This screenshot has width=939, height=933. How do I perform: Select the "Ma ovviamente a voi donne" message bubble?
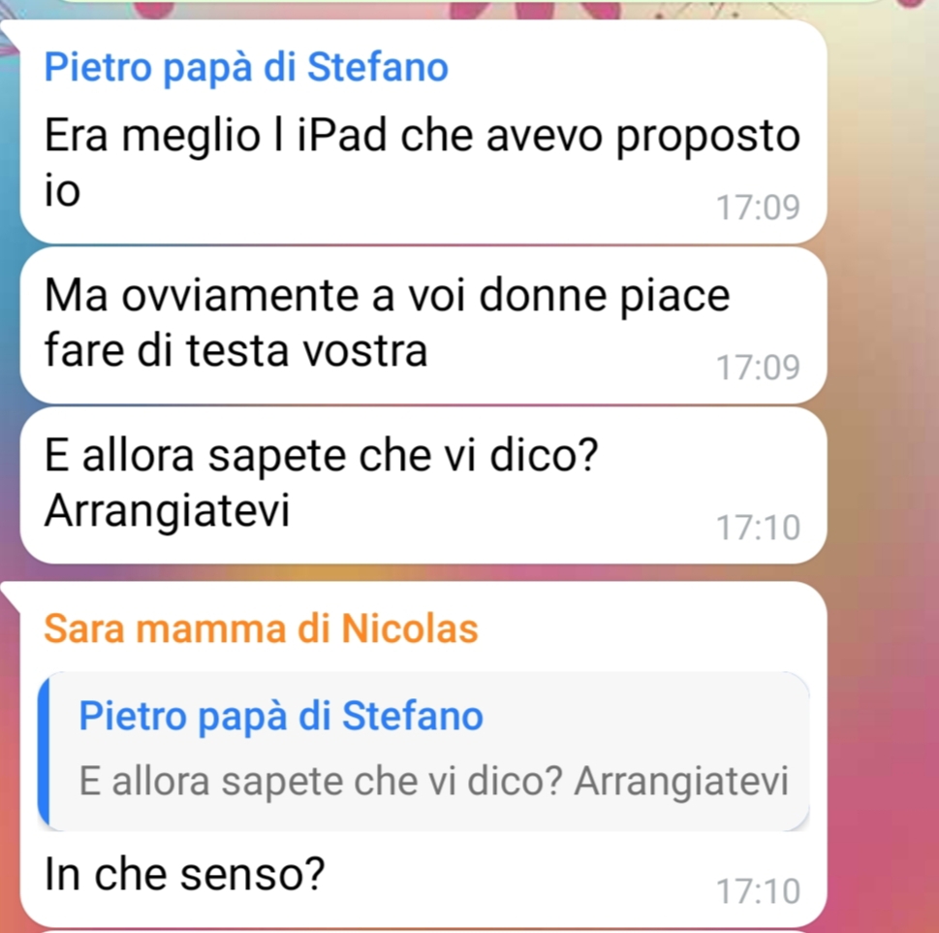423,325
